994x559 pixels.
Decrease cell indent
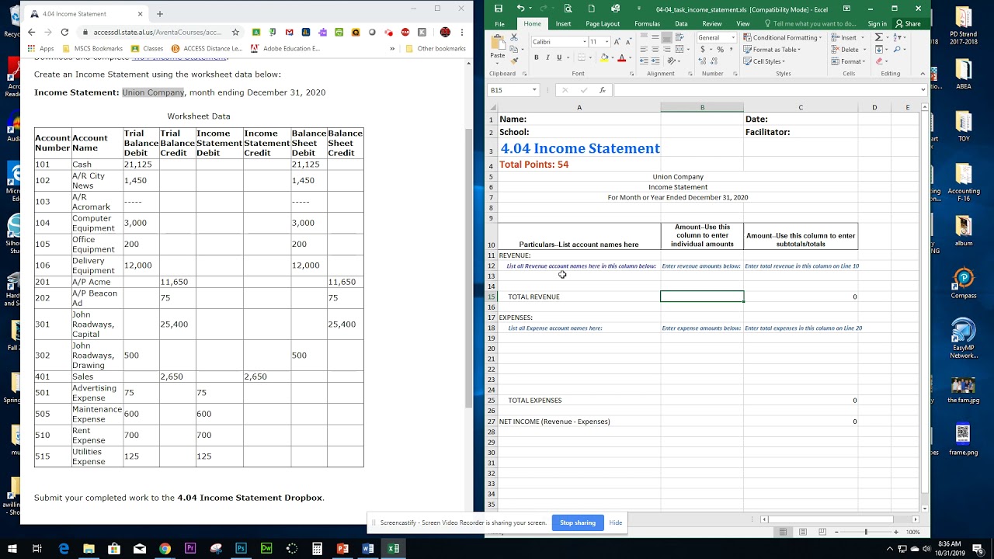(x=644, y=61)
